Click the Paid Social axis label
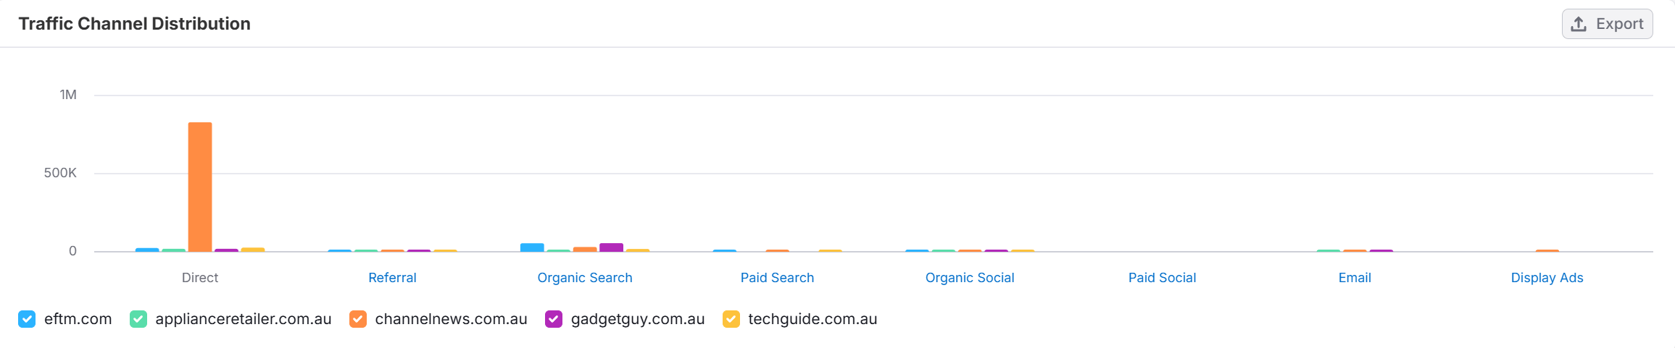1675x348 pixels. pos(1162,278)
